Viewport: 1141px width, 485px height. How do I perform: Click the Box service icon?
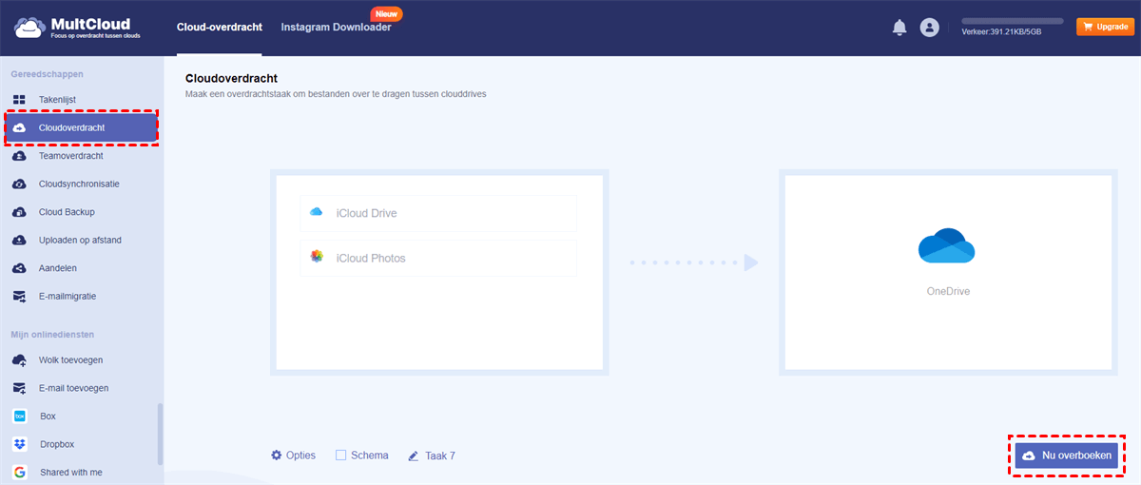(x=19, y=417)
